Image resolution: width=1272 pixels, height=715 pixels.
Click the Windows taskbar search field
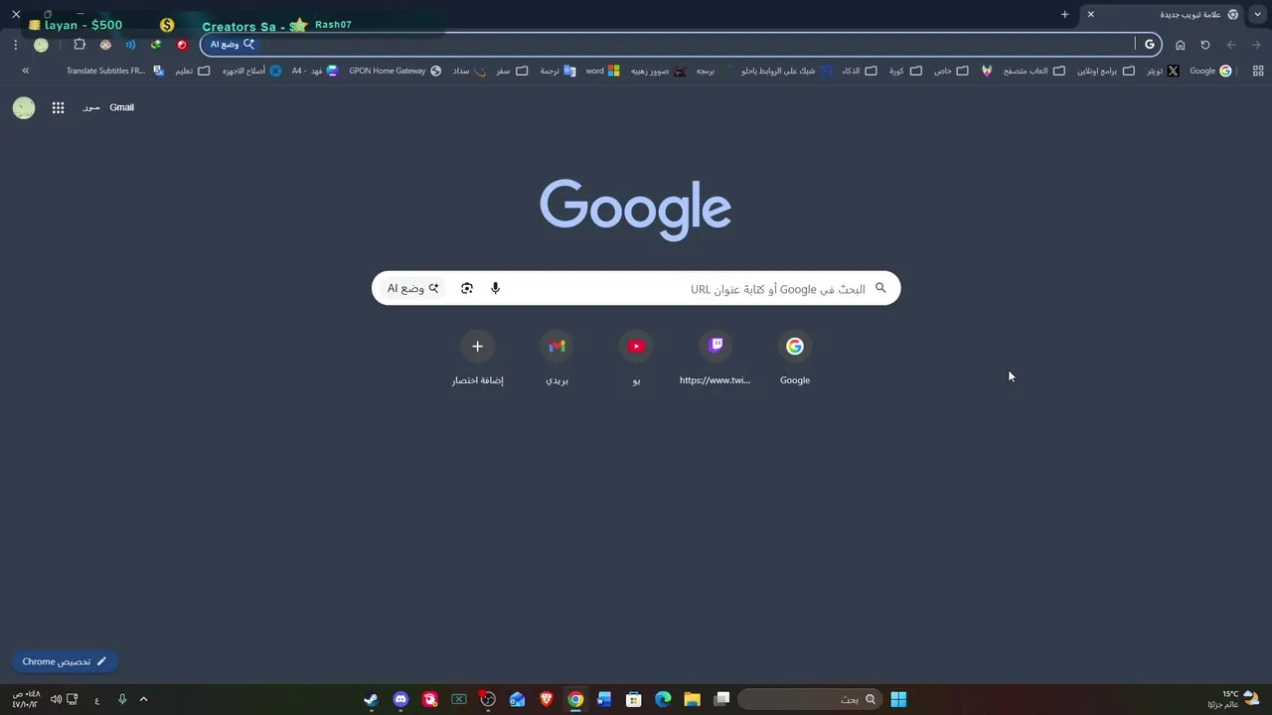click(810, 699)
